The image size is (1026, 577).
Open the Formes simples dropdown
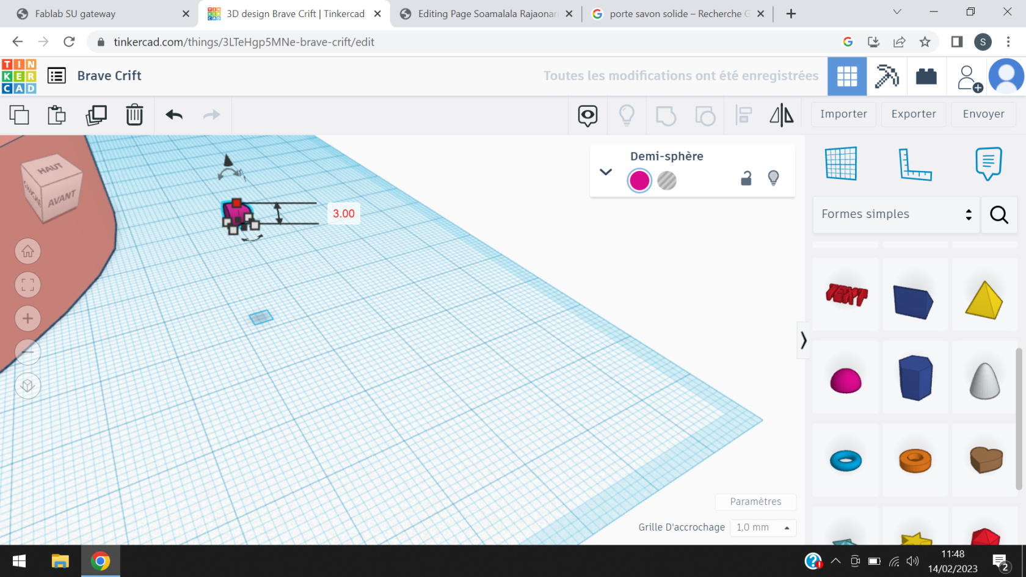click(896, 214)
